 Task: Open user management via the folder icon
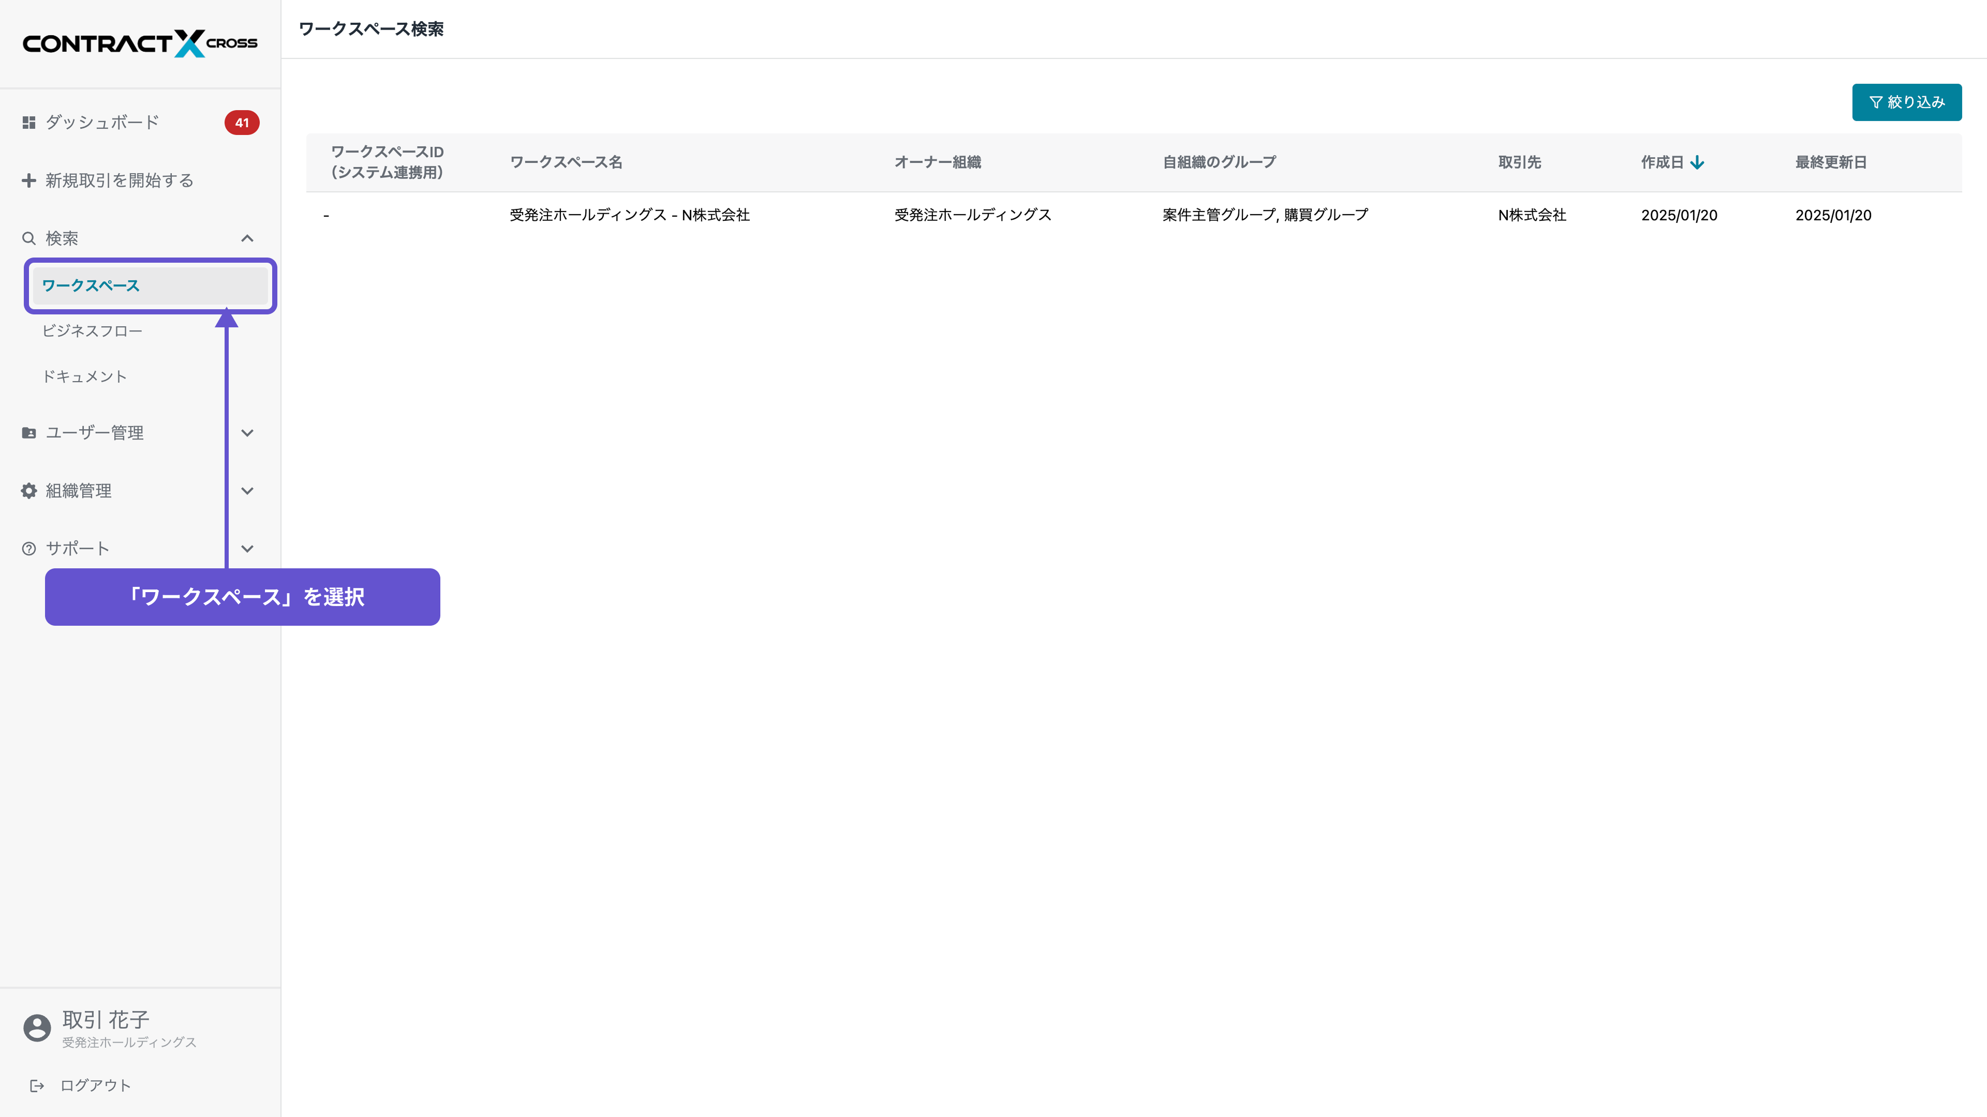point(28,432)
